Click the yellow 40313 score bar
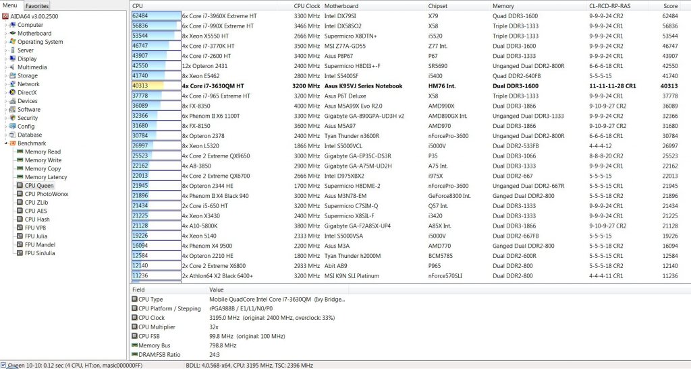The height and width of the screenshot is (369, 691). coord(147,86)
